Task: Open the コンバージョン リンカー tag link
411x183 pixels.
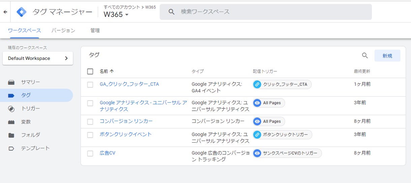Action: pyautogui.click(x=126, y=121)
